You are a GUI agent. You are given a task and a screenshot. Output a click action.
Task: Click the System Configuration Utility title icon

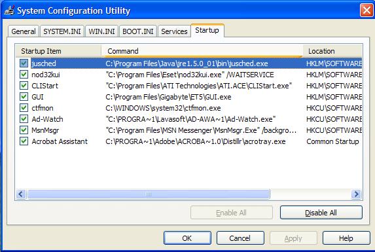click(9, 10)
